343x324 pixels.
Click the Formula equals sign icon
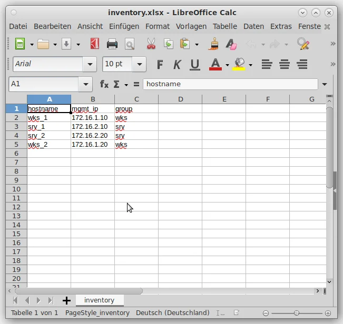pyautogui.click(x=136, y=84)
